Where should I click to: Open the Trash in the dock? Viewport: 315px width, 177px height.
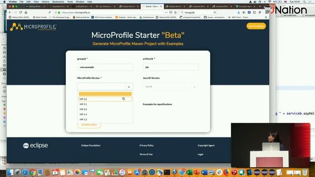click(305, 172)
